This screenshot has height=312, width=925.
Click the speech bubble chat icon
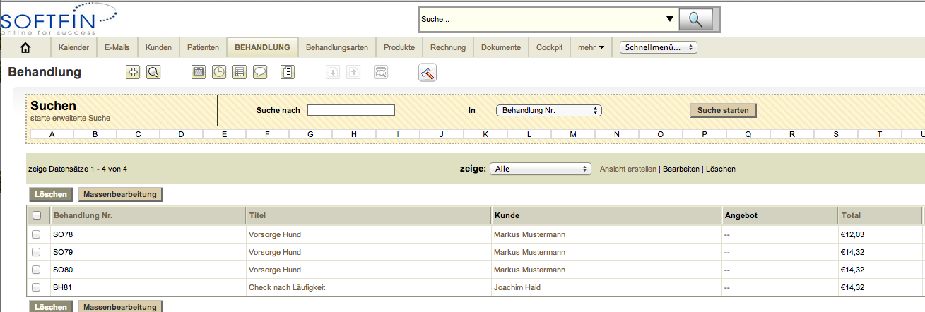(x=260, y=71)
